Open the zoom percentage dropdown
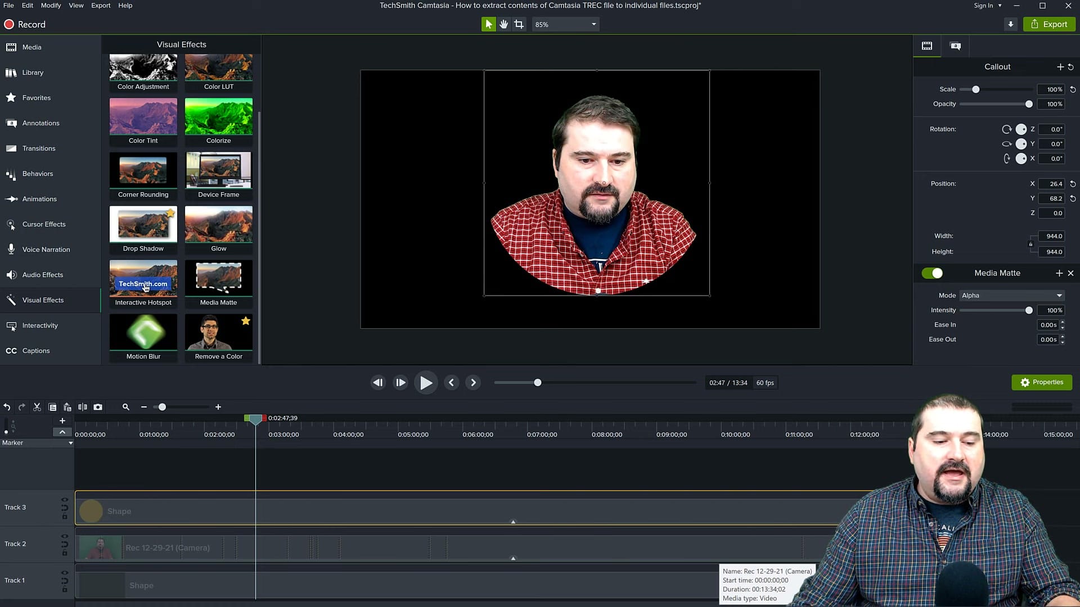Screen dimensions: 1080x607 click(592, 24)
